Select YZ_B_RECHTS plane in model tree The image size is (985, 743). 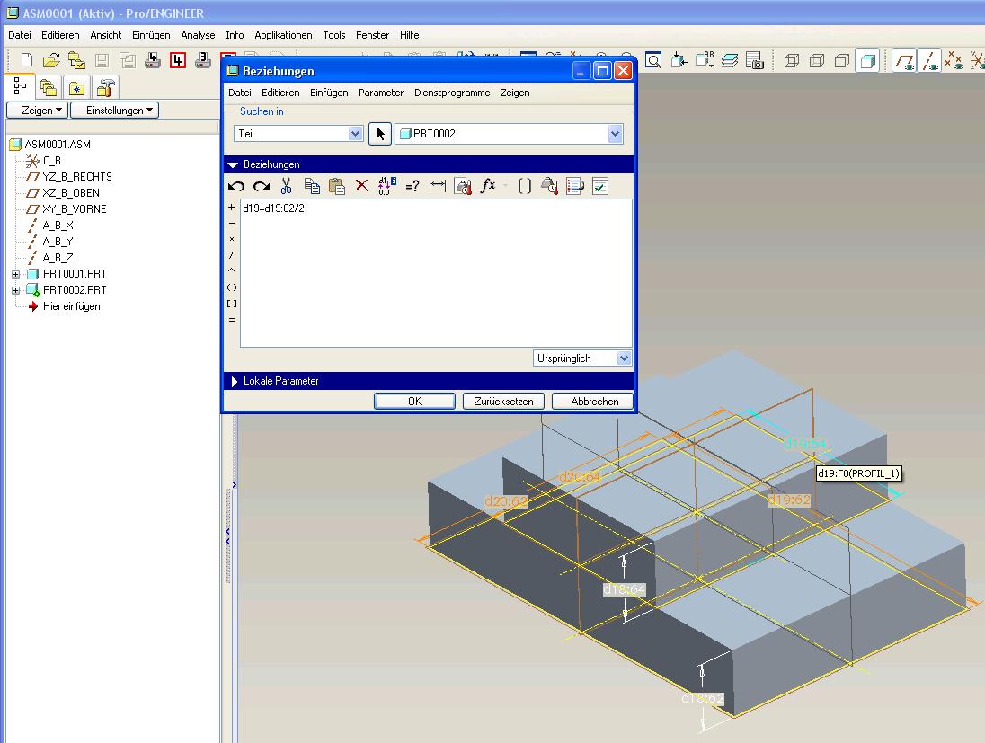(76, 177)
